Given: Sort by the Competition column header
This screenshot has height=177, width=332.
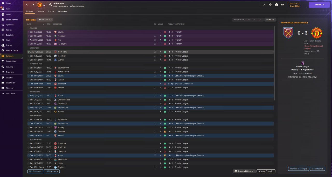Looking at the screenshot, I should pyautogui.click(x=179, y=24).
